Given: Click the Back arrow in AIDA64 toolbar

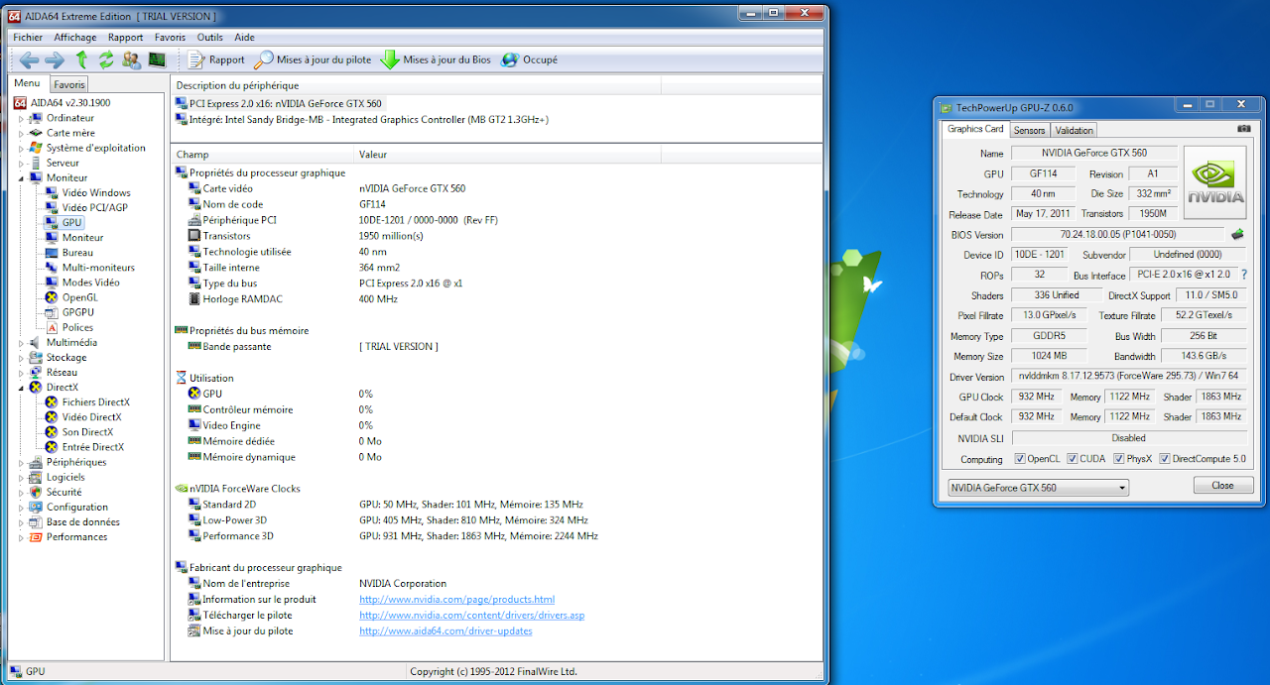Looking at the screenshot, I should (29, 59).
